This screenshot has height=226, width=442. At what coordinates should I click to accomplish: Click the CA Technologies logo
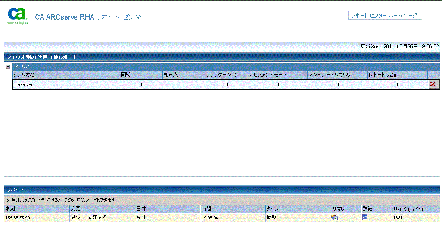click(x=16, y=14)
